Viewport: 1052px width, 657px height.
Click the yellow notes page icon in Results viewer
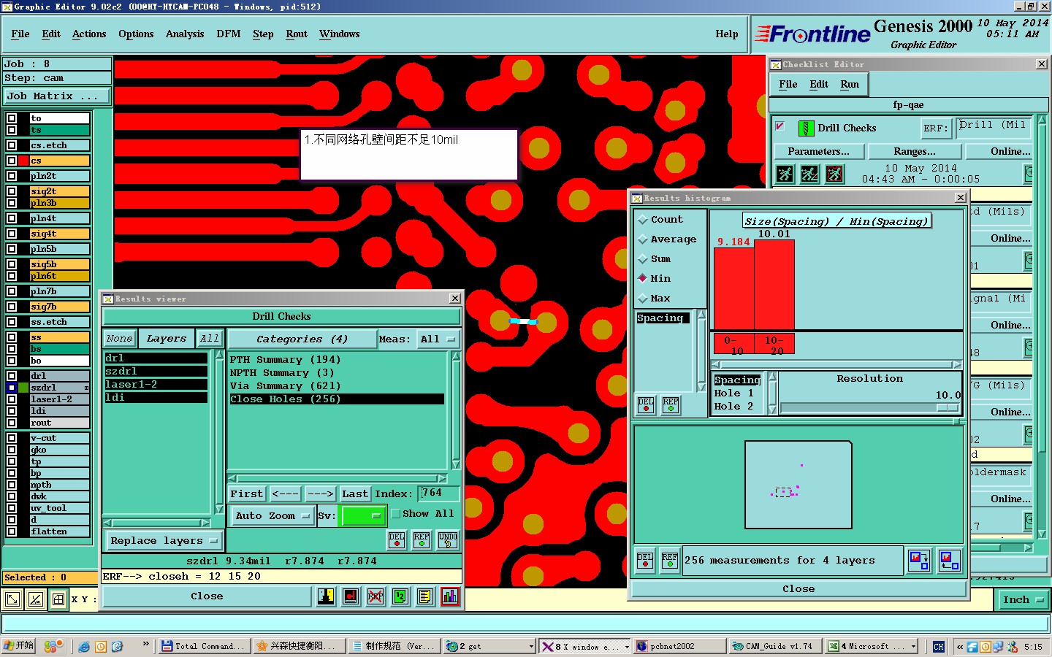pyautogui.click(x=425, y=596)
